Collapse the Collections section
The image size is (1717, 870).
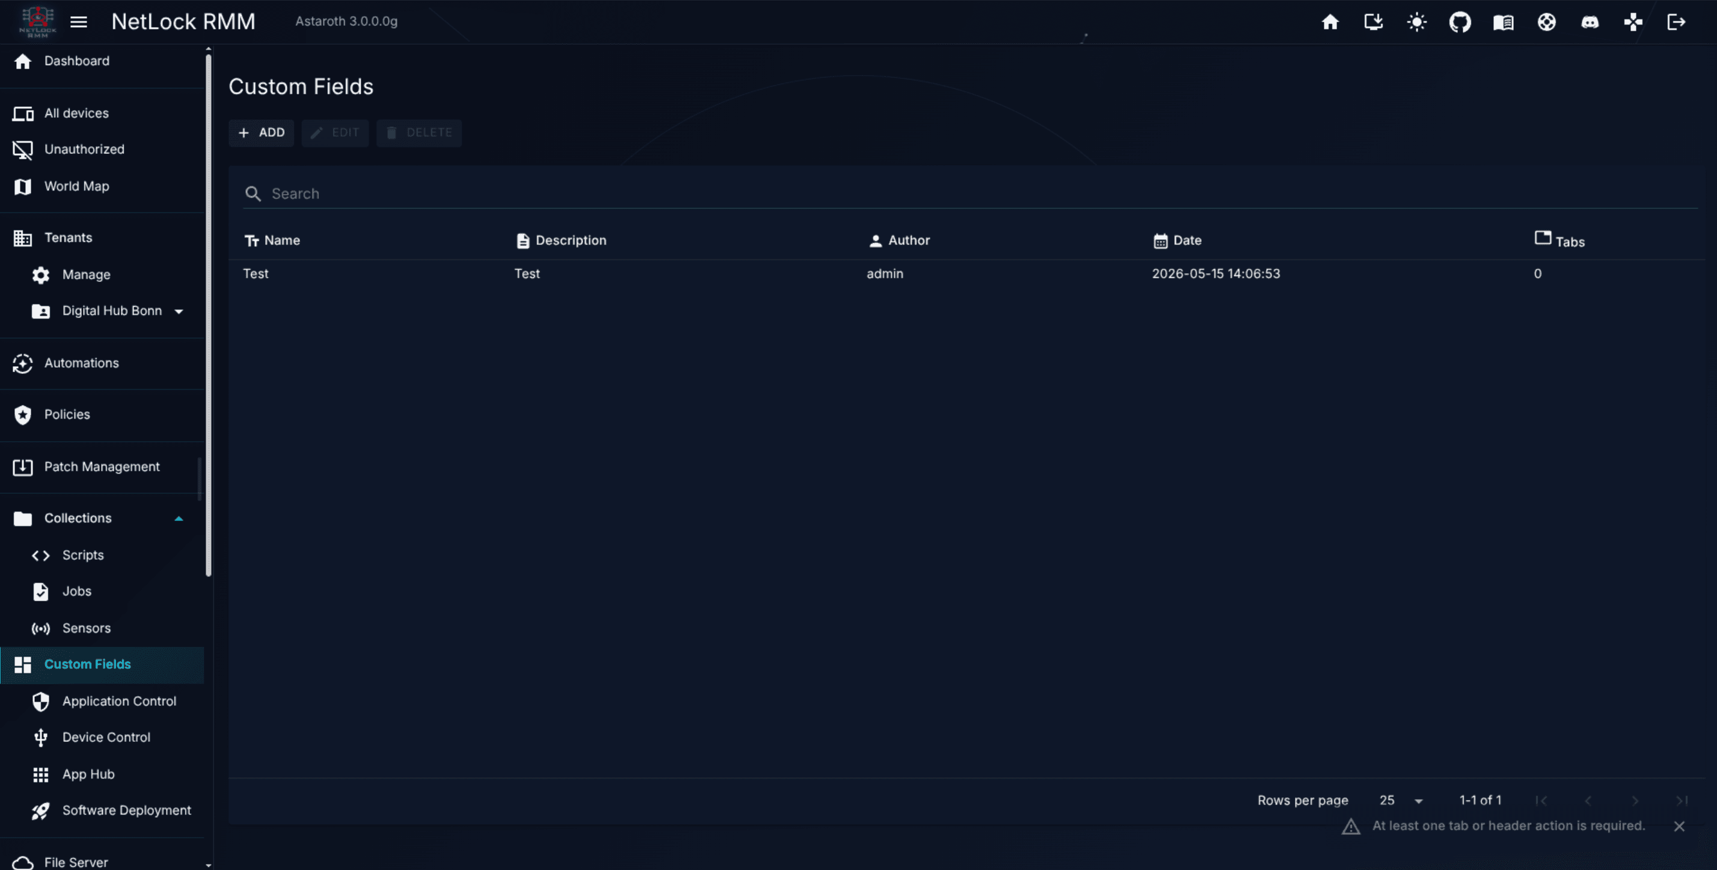click(x=102, y=519)
